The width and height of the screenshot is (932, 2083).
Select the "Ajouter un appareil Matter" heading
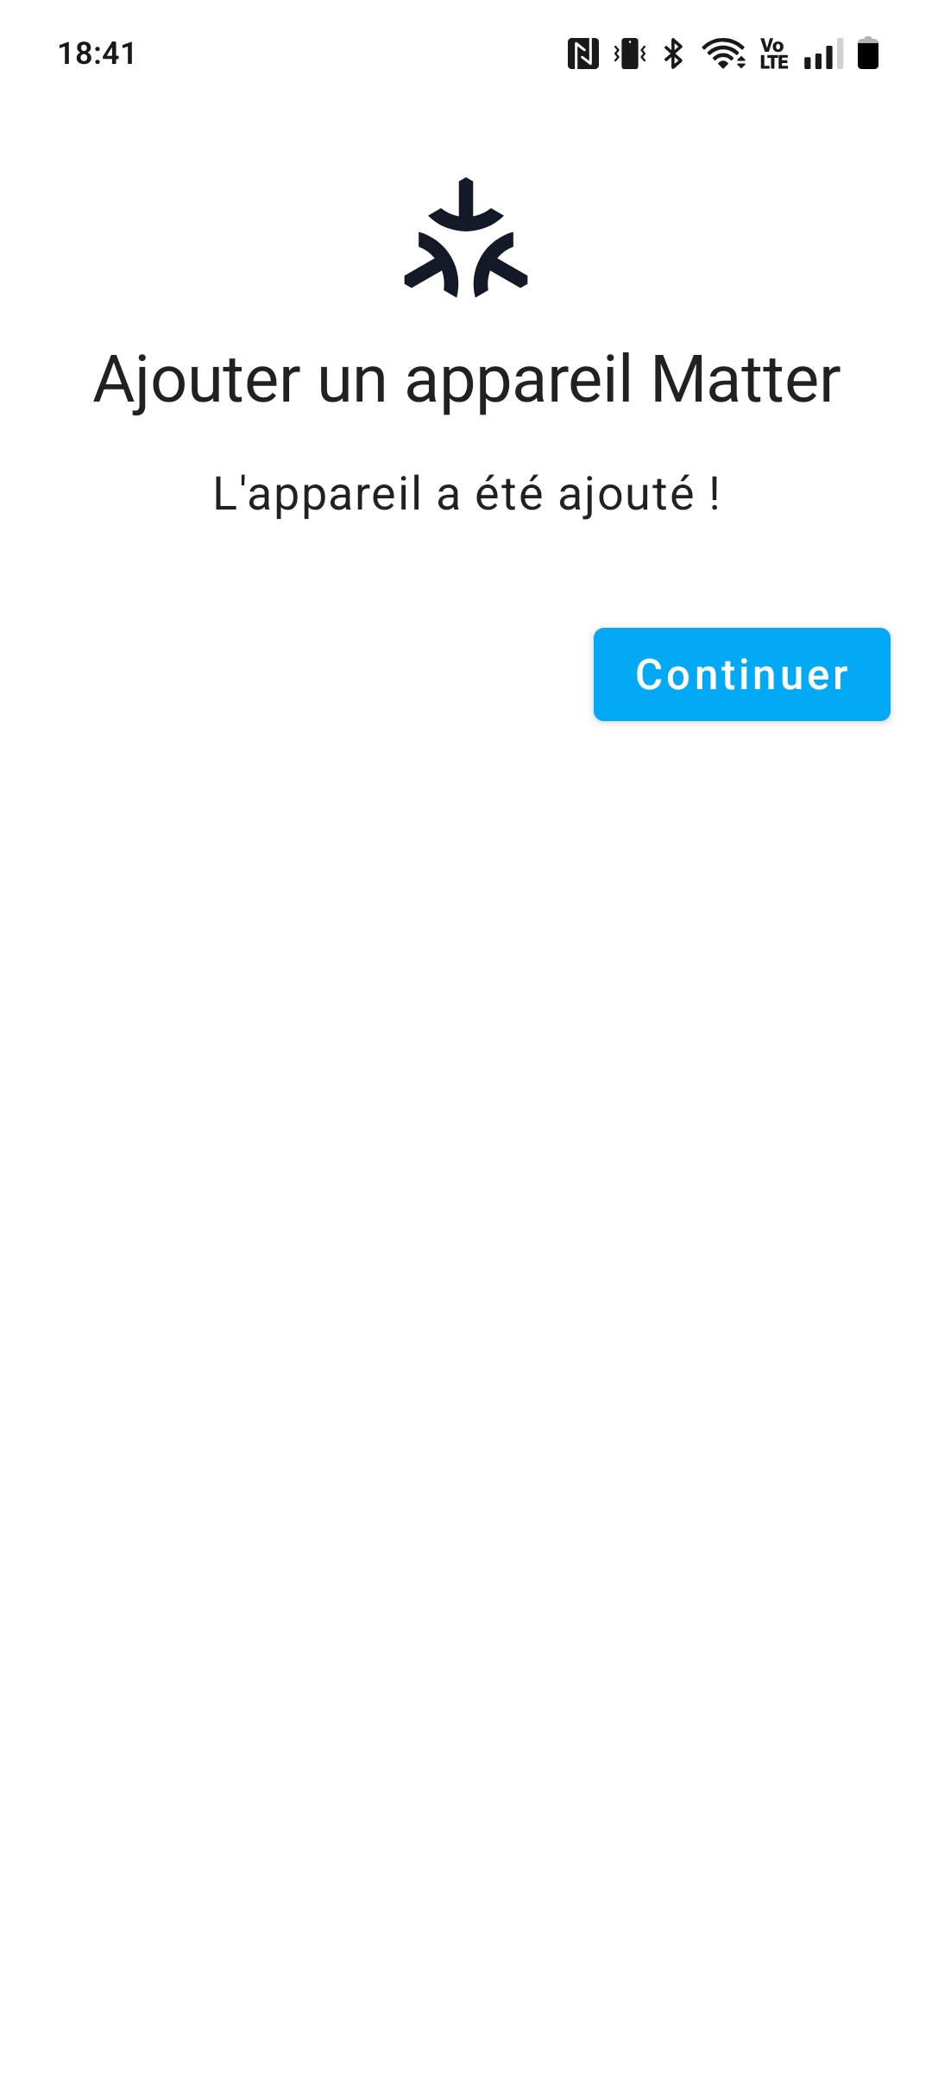(467, 380)
